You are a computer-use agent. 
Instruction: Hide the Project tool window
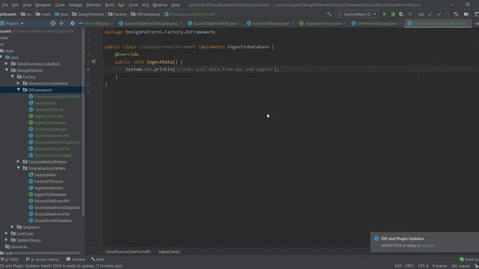[81, 23]
